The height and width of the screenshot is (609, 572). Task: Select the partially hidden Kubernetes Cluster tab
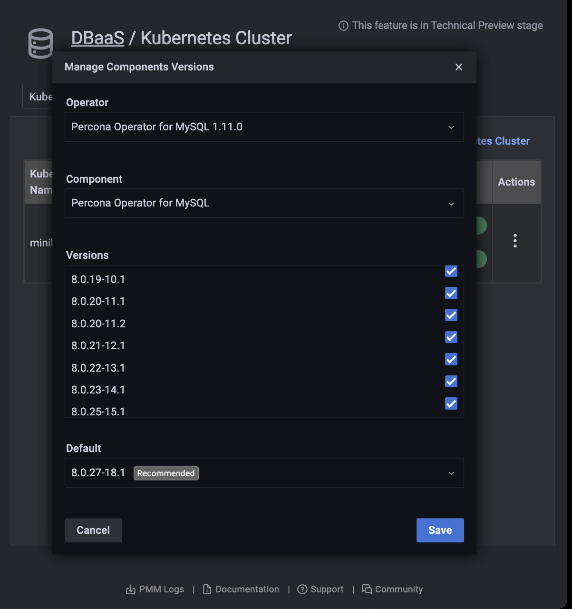(38, 97)
